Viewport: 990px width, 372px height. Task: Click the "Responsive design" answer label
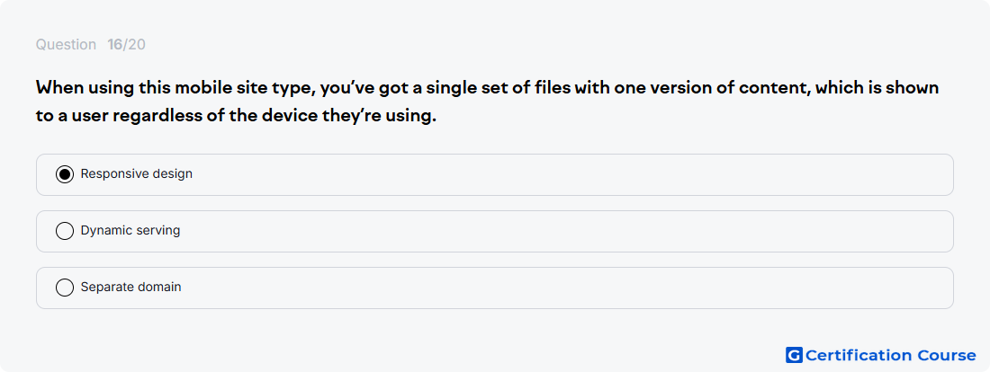click(x=137, y=173)
